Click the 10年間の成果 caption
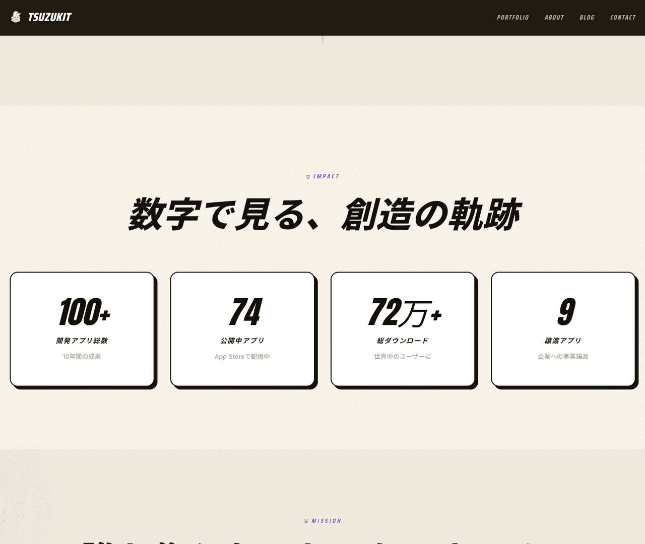This screenshot has height=544, width=645. [82, 357]
